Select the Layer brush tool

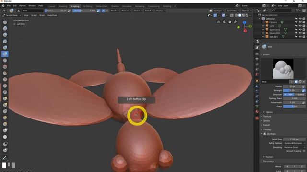[x=5, y=42]
